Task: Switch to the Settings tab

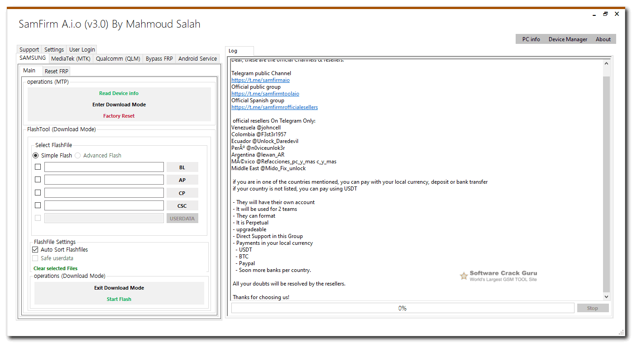Action: point(54,50)
